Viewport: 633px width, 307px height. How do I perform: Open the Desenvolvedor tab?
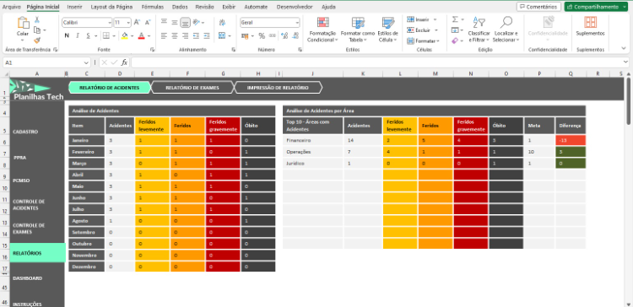295,7
